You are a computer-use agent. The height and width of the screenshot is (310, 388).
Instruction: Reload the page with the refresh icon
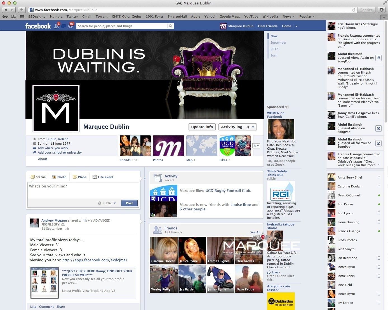pos(354,10)
